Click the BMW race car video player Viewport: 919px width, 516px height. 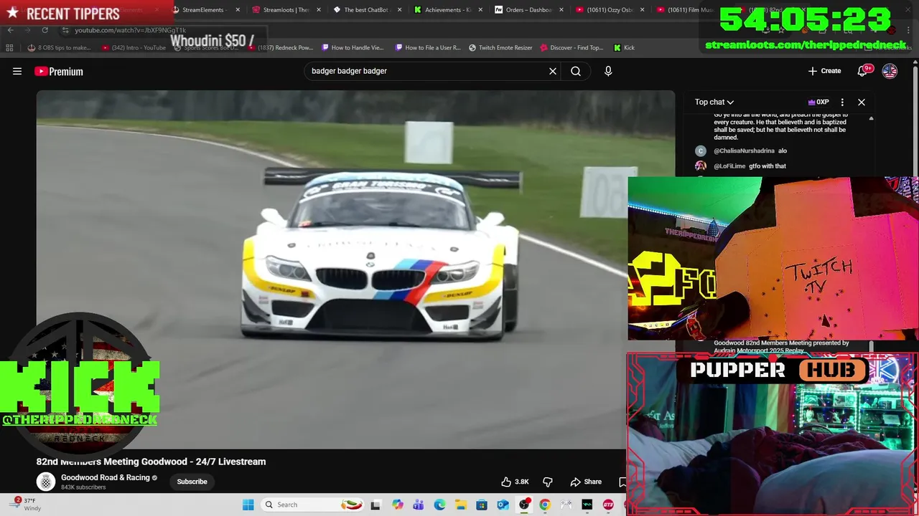click(x=356, y=269)
